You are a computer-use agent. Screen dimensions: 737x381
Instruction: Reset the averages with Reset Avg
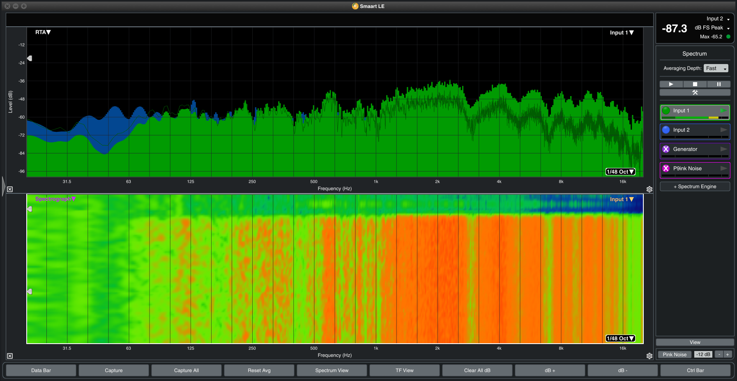pos(259,370)
